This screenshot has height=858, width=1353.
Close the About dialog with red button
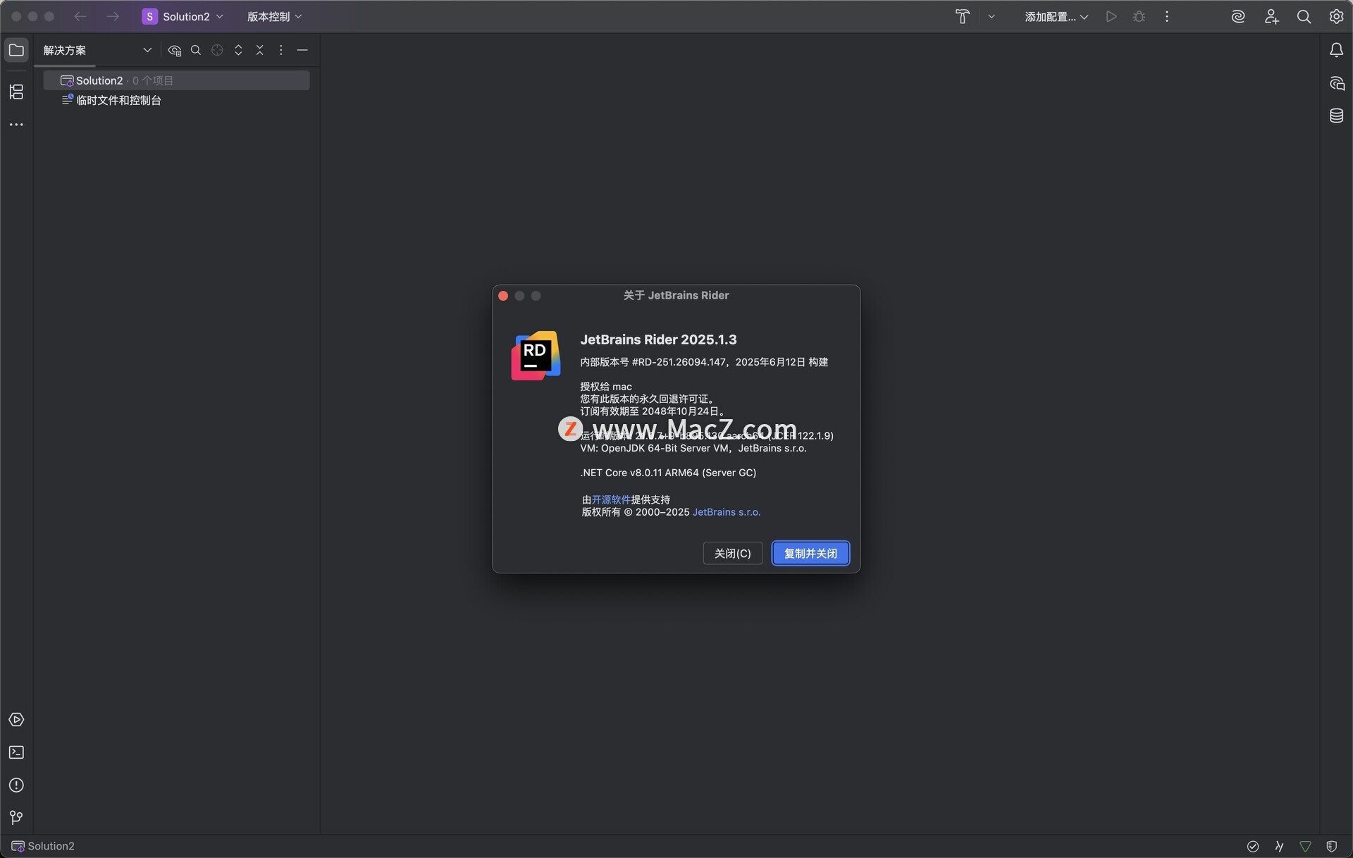(503, 296)
